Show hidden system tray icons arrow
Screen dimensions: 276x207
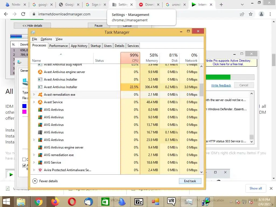[x=231, y=202]
